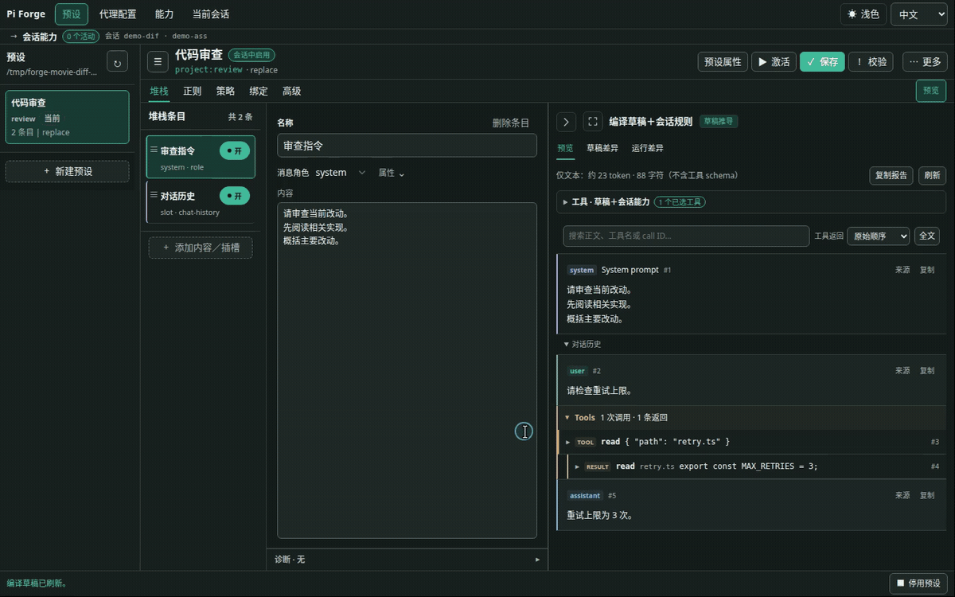Click the 保存 save button
Screen dimensions: 955x597
coord(822,62)
